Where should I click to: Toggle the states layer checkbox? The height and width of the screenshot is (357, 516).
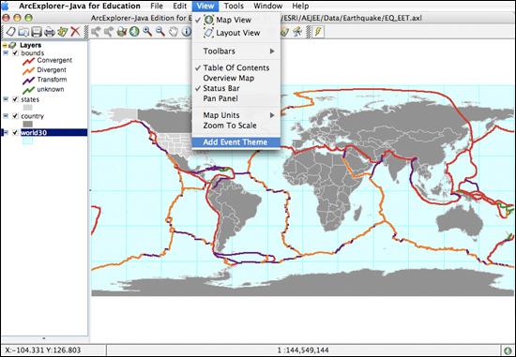(x=15, y=99)
